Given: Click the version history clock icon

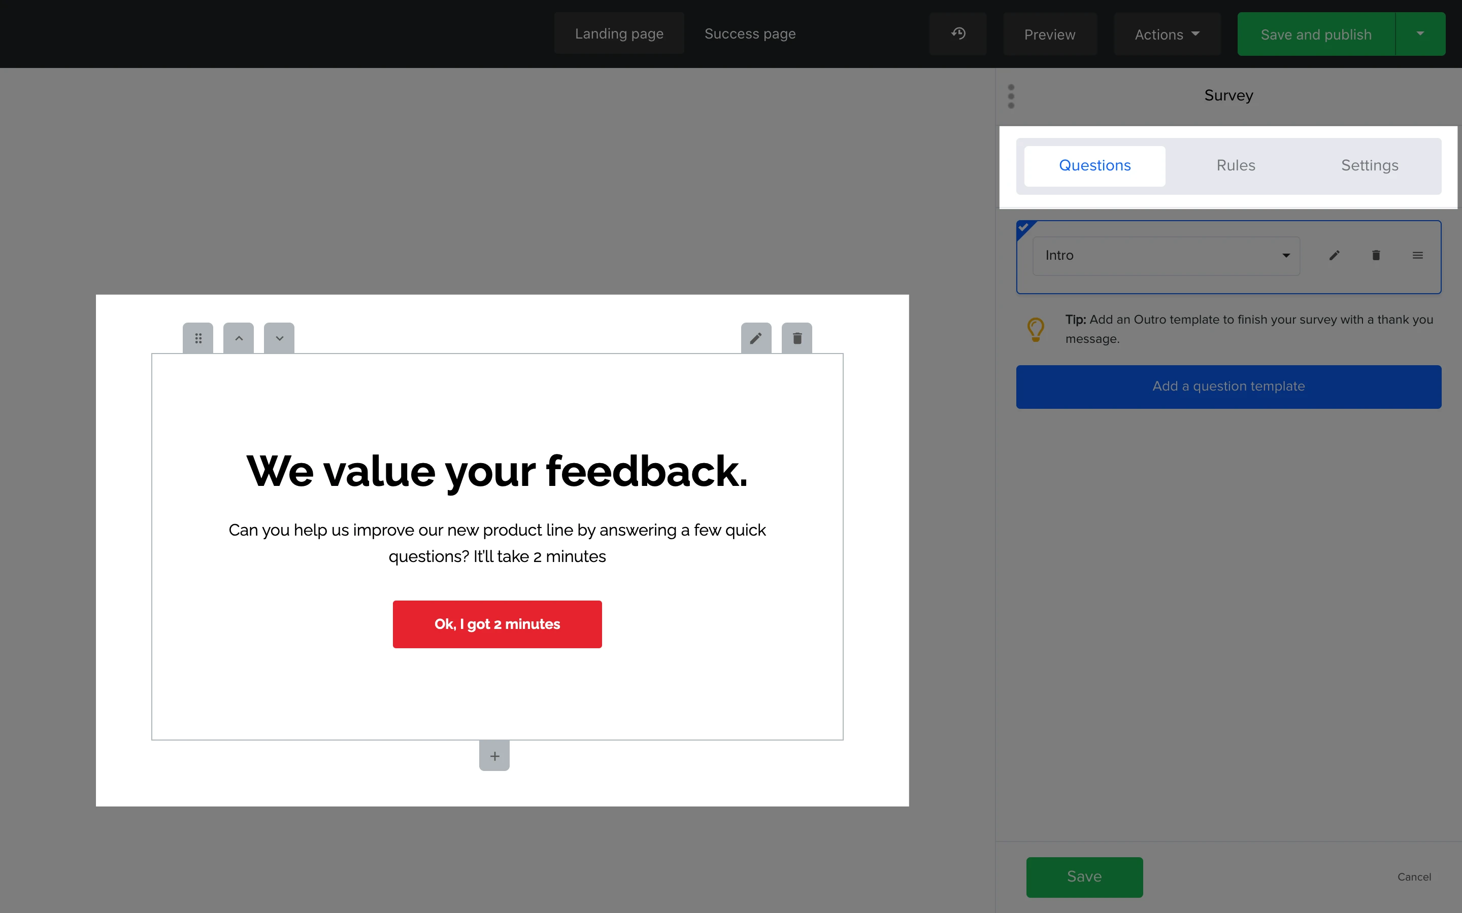Looking at the screenshot, I should [957, 34].
